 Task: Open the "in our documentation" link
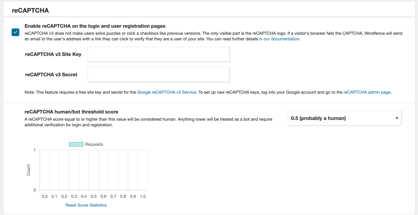point(279,39)
